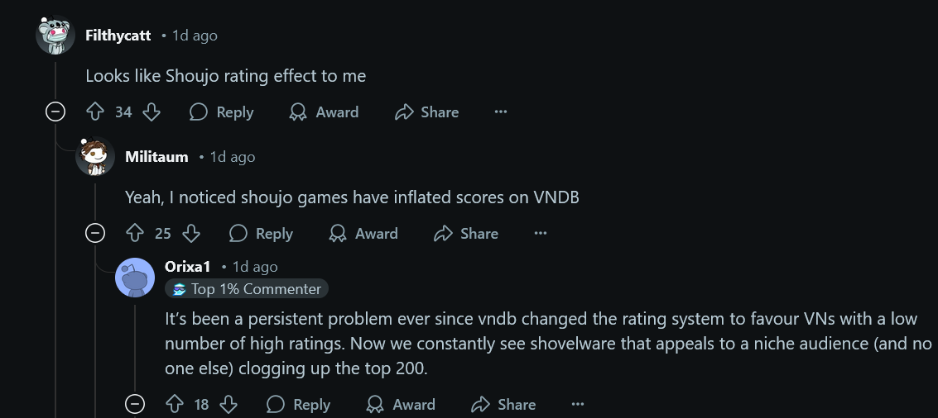
Task: Collapse Militaum's reply thread
Action: (95, 234)
